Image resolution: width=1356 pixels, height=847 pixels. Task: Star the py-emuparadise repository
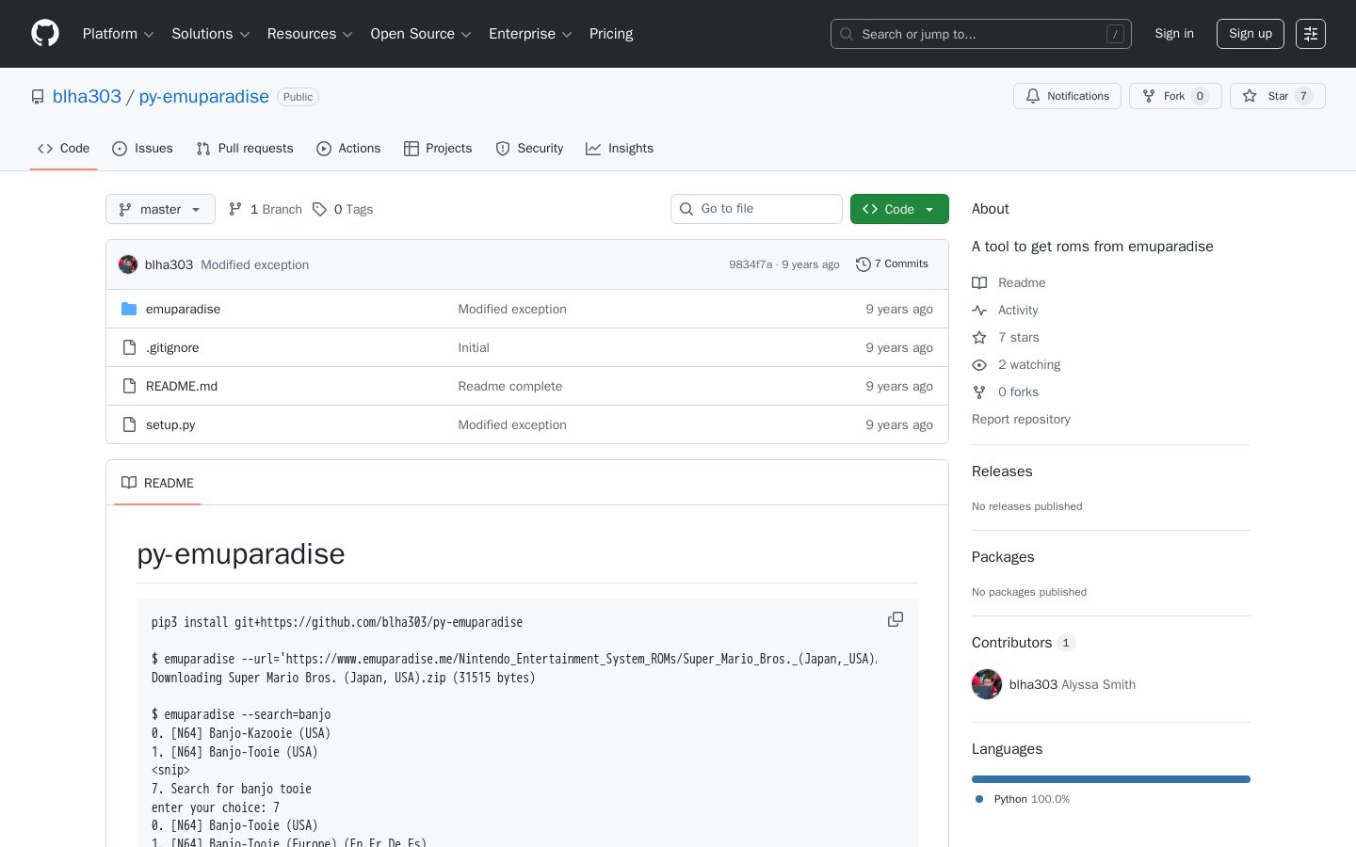1278,96
